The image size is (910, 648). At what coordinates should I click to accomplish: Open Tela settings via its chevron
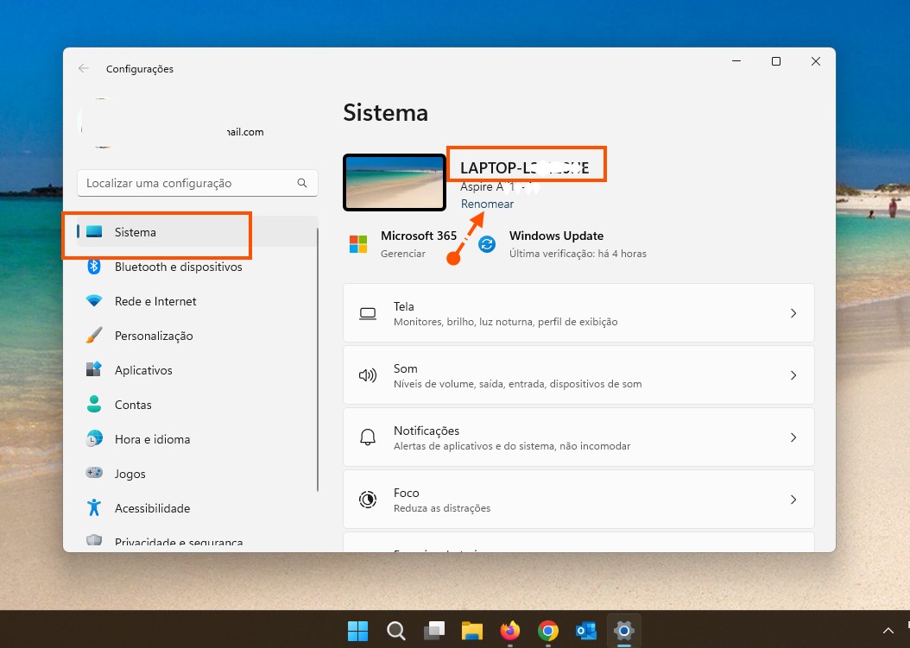point(793,313)
